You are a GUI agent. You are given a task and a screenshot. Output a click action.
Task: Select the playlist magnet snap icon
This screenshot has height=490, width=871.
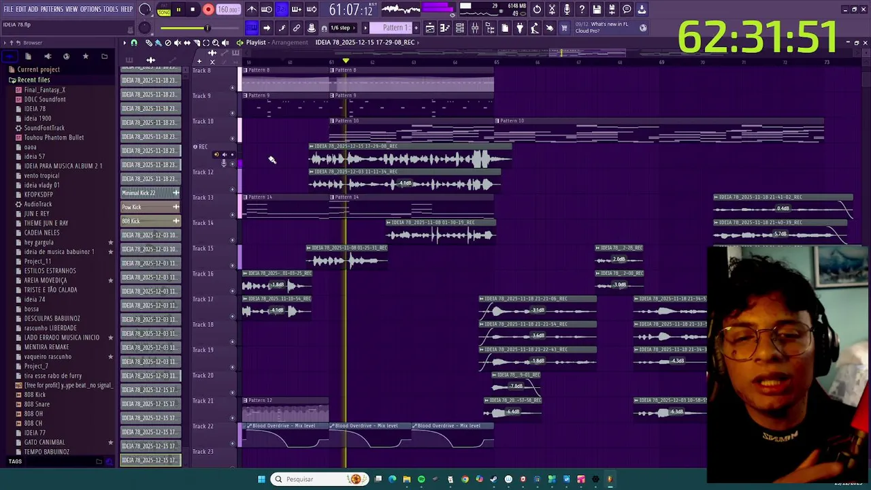(x=134, y=43)
